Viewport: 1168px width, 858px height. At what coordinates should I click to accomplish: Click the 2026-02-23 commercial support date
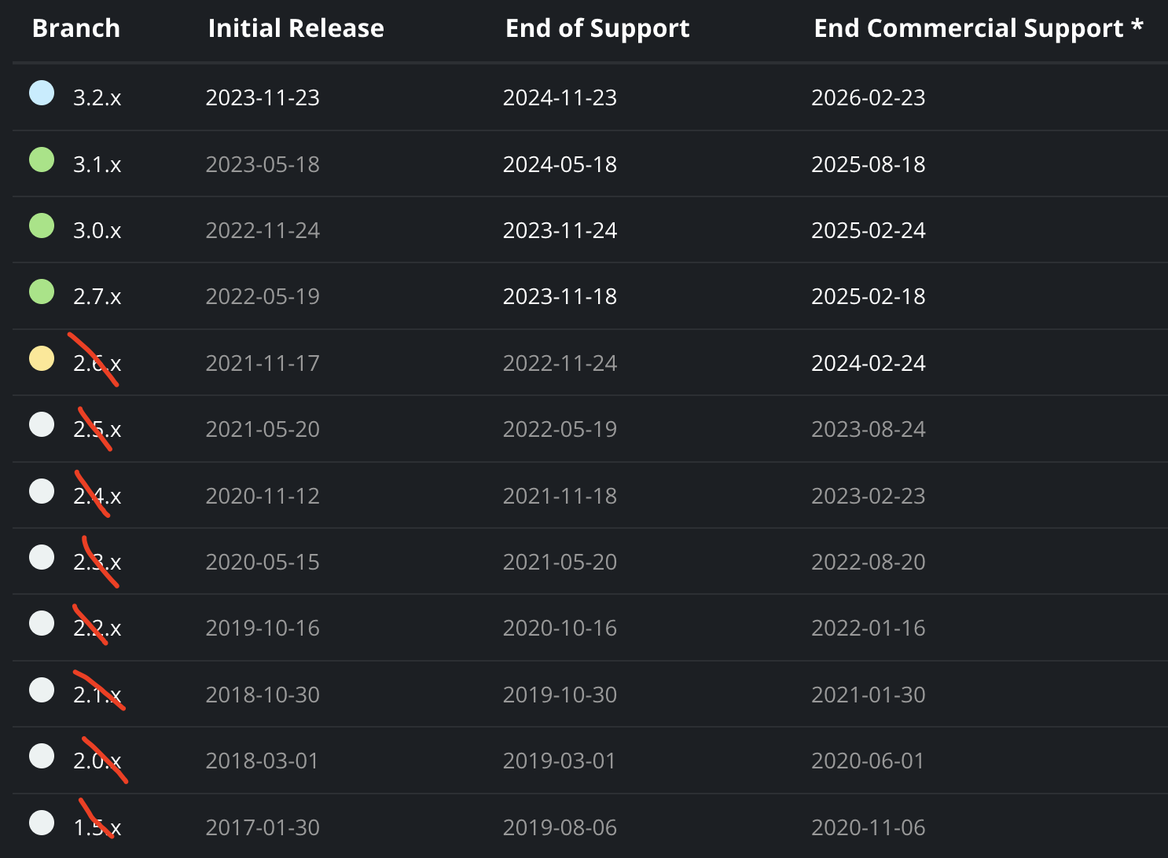click(868, 97)
